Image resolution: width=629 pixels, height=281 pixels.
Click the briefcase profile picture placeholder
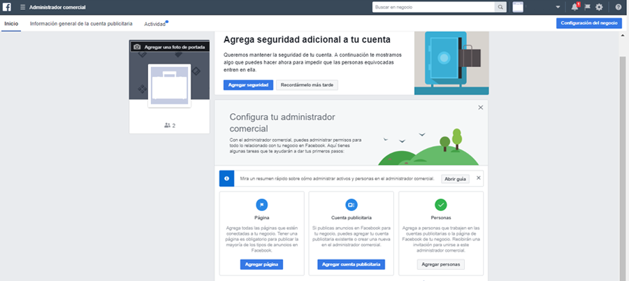click(169, 86)
